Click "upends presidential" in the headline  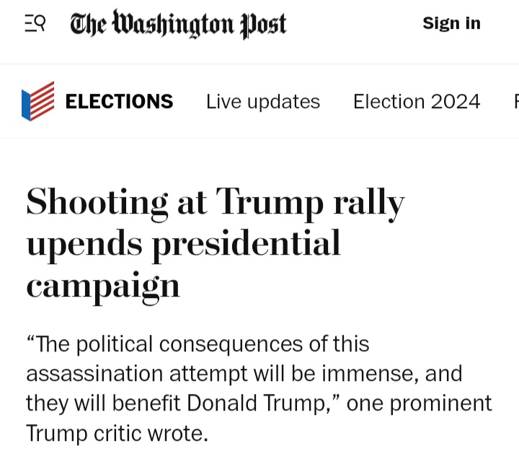click(183, 244)
